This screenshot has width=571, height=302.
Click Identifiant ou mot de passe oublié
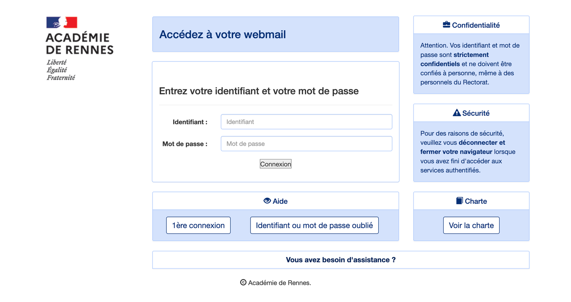pyautogui.click(x=314, y=225)
